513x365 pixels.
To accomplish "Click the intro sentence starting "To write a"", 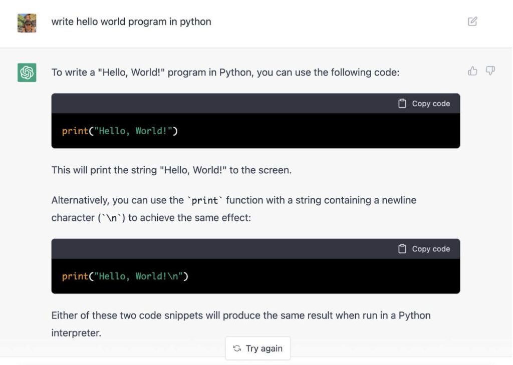I will (x=225, y=73).
